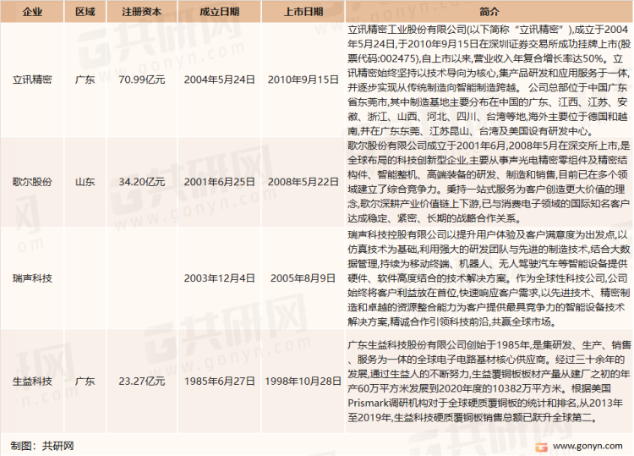The image size is (634, 456).
Task: Click listing date 1998年10月28日
Action: click(303, 382)
